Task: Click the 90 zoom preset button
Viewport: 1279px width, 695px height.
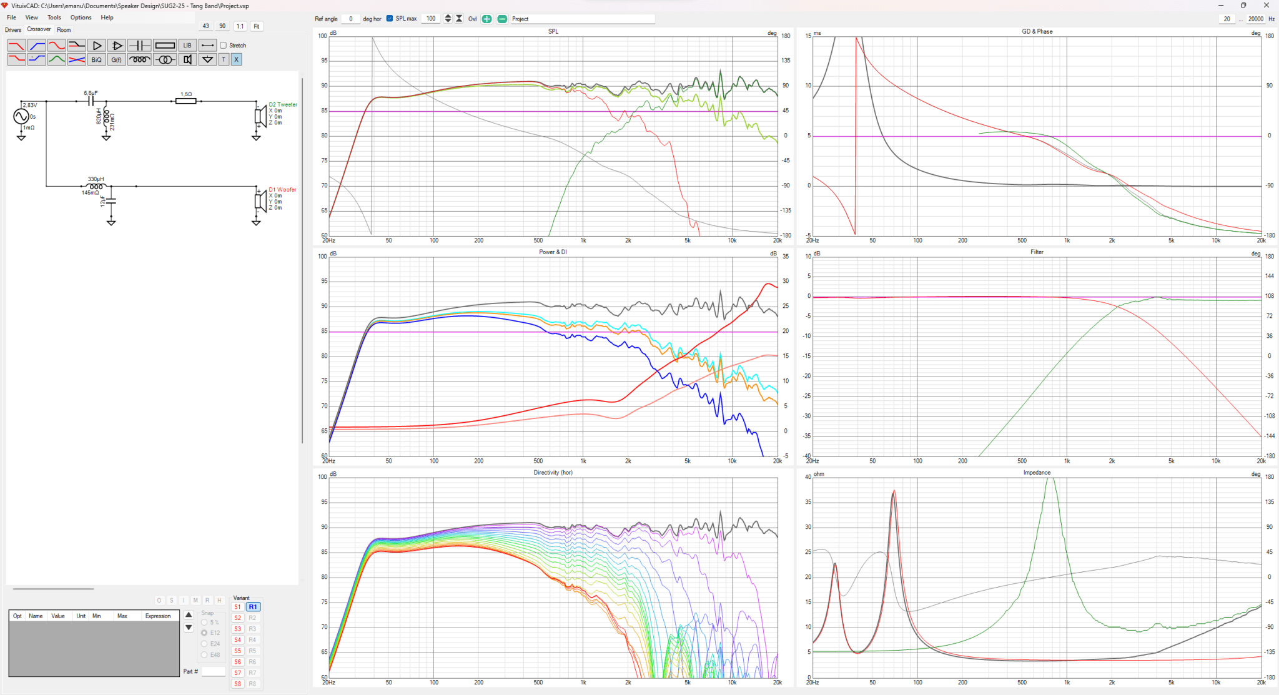Action: pos(223,26)
